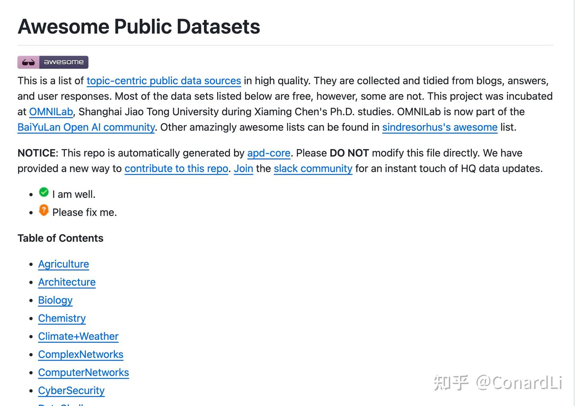Click the Awesome Public Datasets heading
577x406 pixels.
[x=139, y=27]
